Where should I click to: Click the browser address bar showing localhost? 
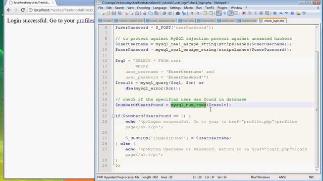point(61,10)
